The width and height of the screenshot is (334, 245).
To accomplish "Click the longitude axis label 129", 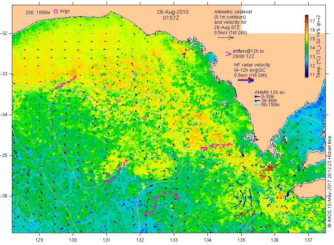I will (x=39, y=240).
